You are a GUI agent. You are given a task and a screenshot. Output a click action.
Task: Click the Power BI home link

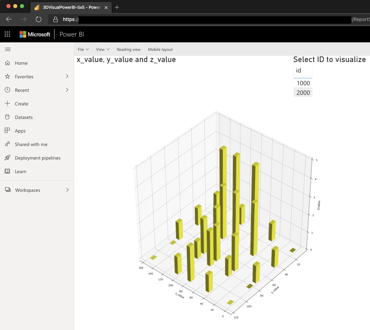71,34
